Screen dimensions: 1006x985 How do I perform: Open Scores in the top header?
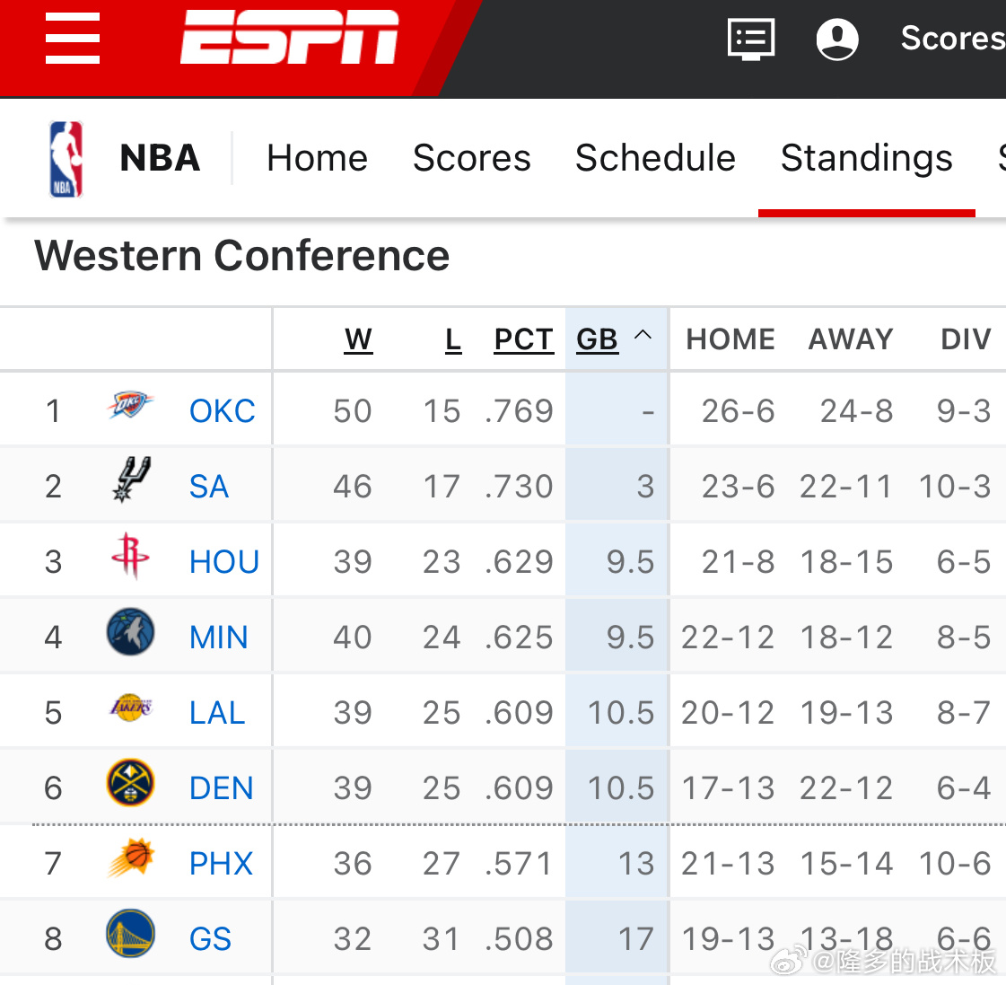(951, 39)
